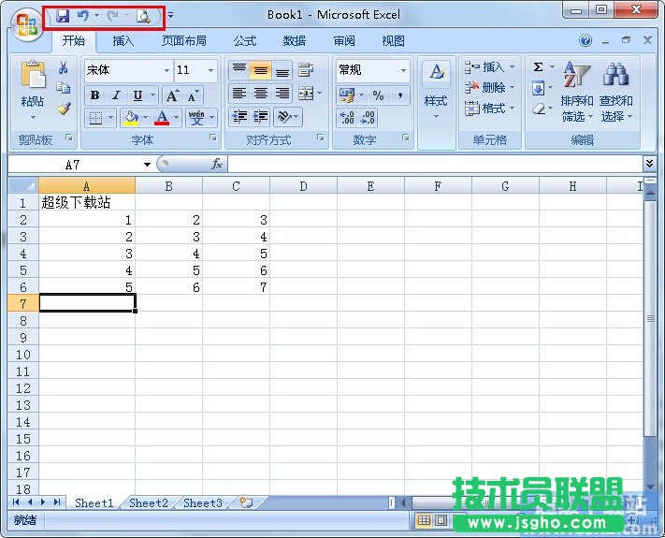The image size is (665, 538).
Task: Switch to the 插入 ribbon tab
Action: coord(123,41)
